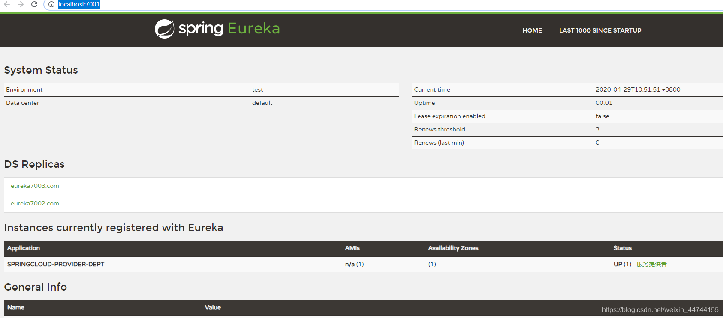Click the uptime value 00:01
Viewport: 723px width, 318px height.
point(604,103)
